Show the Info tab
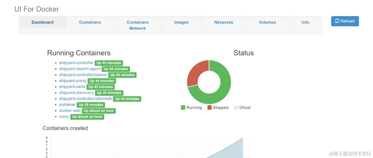Screen dimensions: 373x158 coord(305,22)
